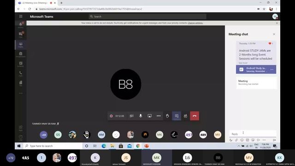Open Files in the Teams sidebar
The height and width of the screenshot is (166, 295).
pyautogui.click(x=21, y=83)
